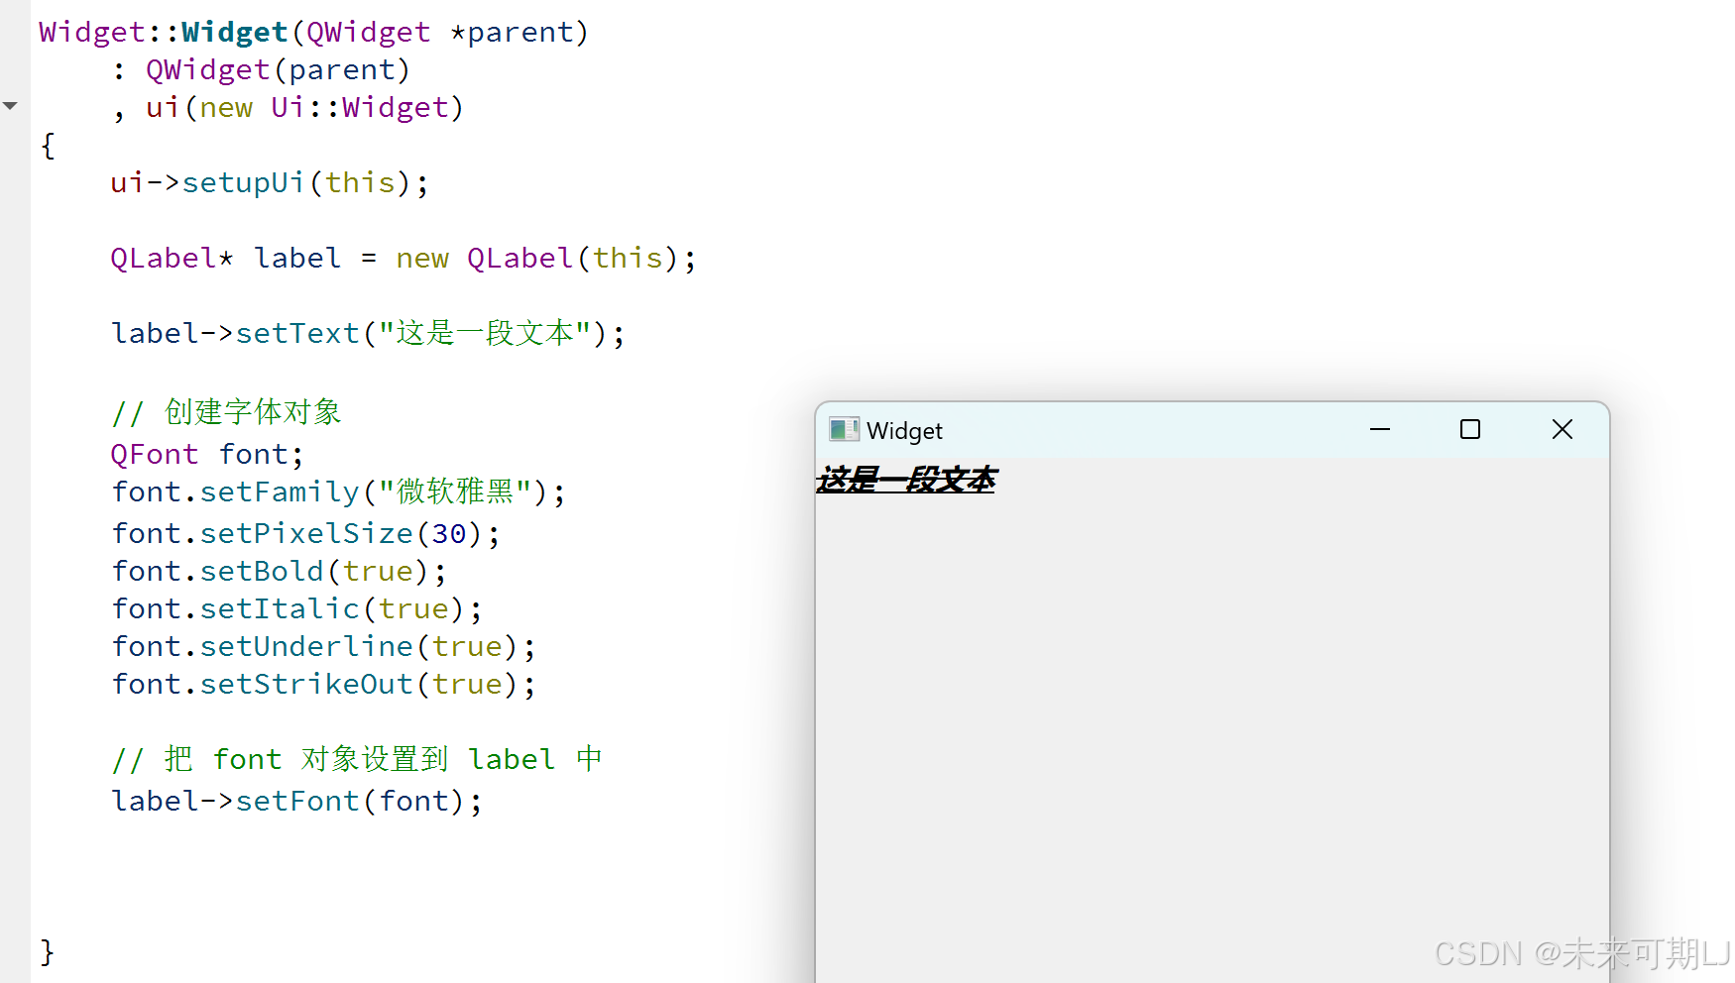The image size is (1735, 983).
Task: Click the opening brace of the constructor
Action: pos(47,145)
